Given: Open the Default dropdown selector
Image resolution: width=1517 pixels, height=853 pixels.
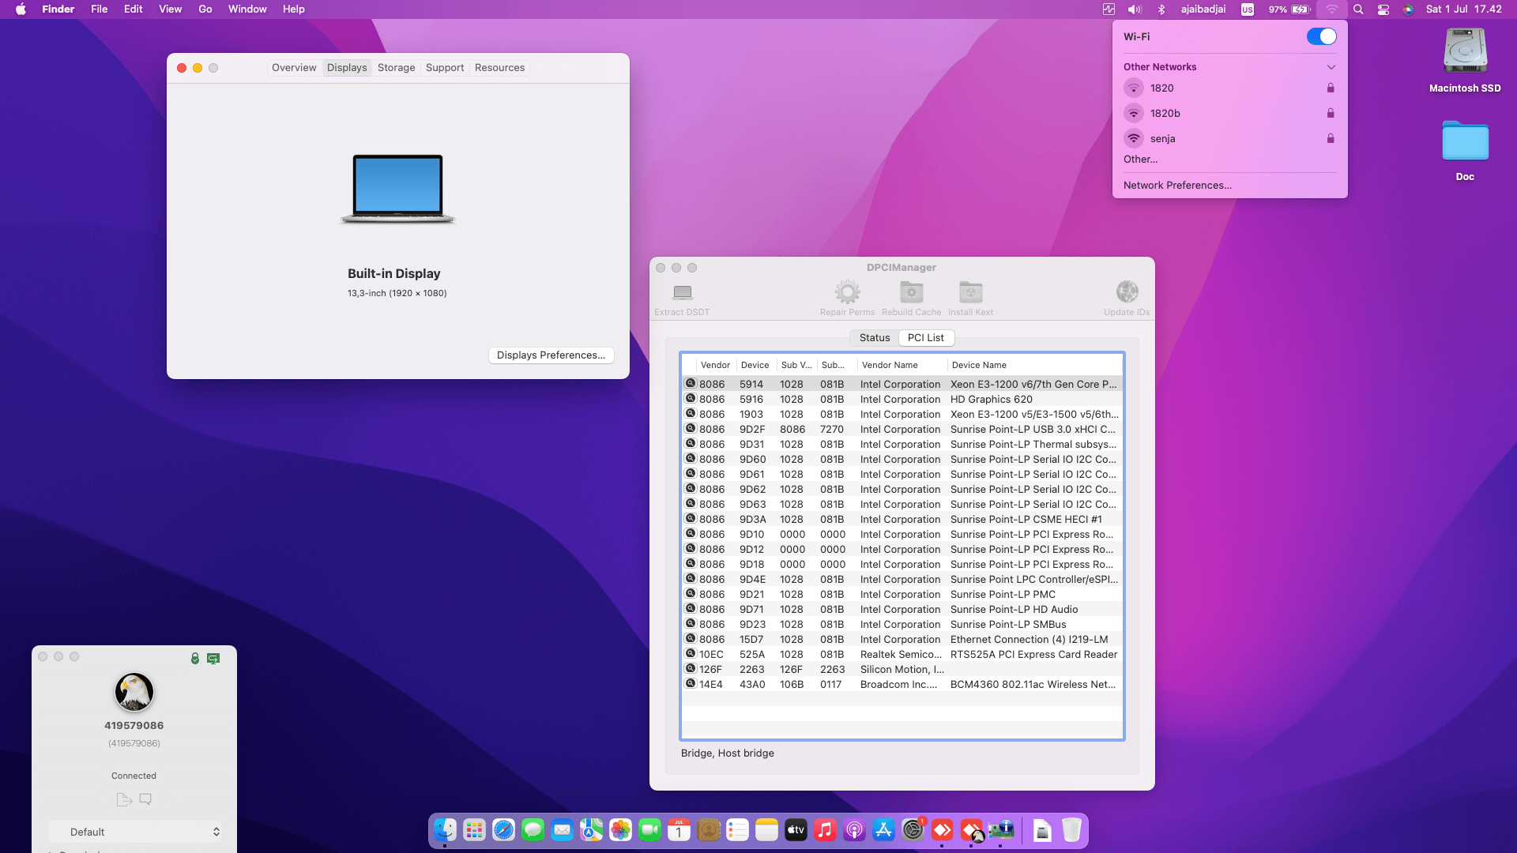Looking at the screenshot, I should pyautogui.click(x=134, y=832).
